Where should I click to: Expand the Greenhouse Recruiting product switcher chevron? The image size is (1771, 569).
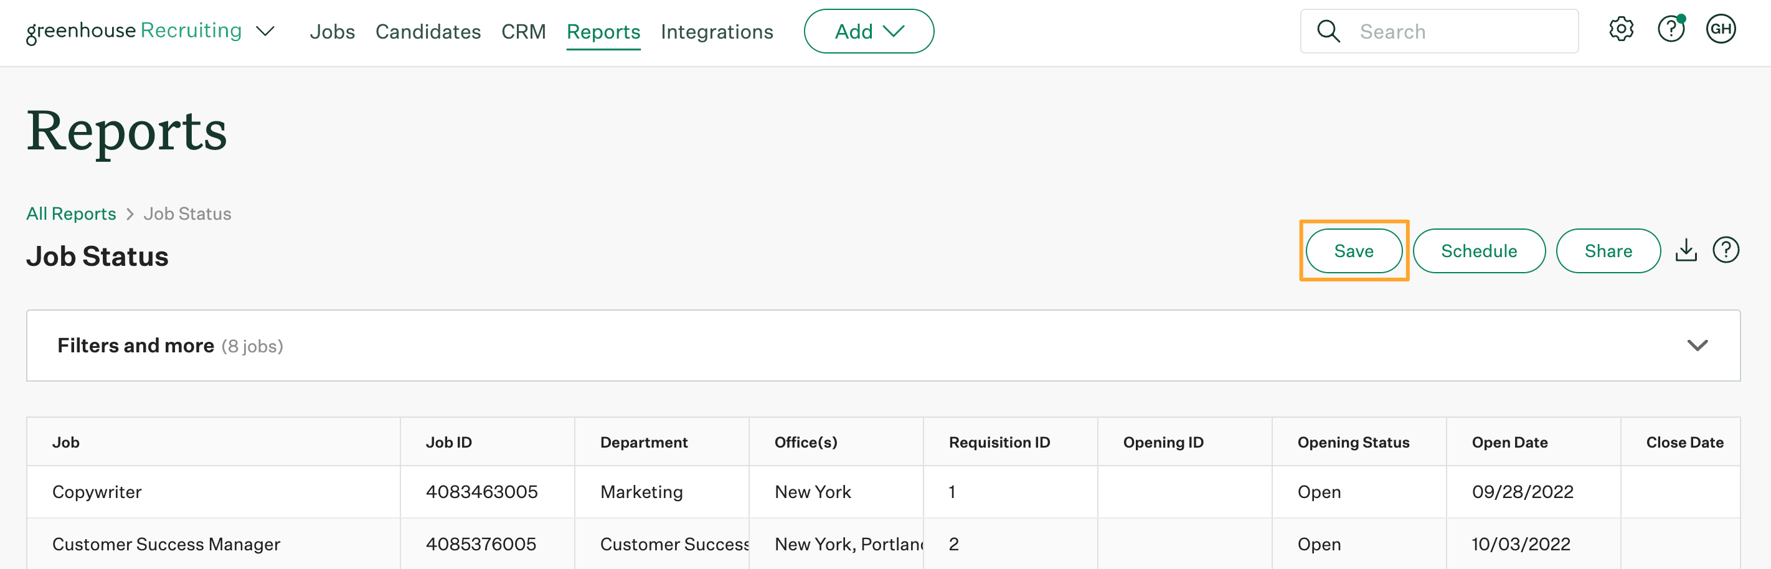[265, 32]
